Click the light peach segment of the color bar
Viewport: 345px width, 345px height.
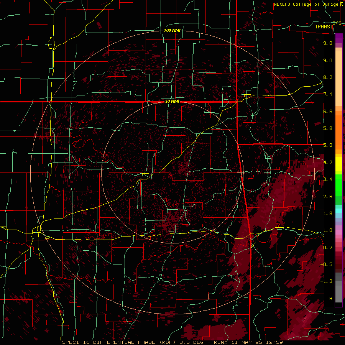click(338, 79)
